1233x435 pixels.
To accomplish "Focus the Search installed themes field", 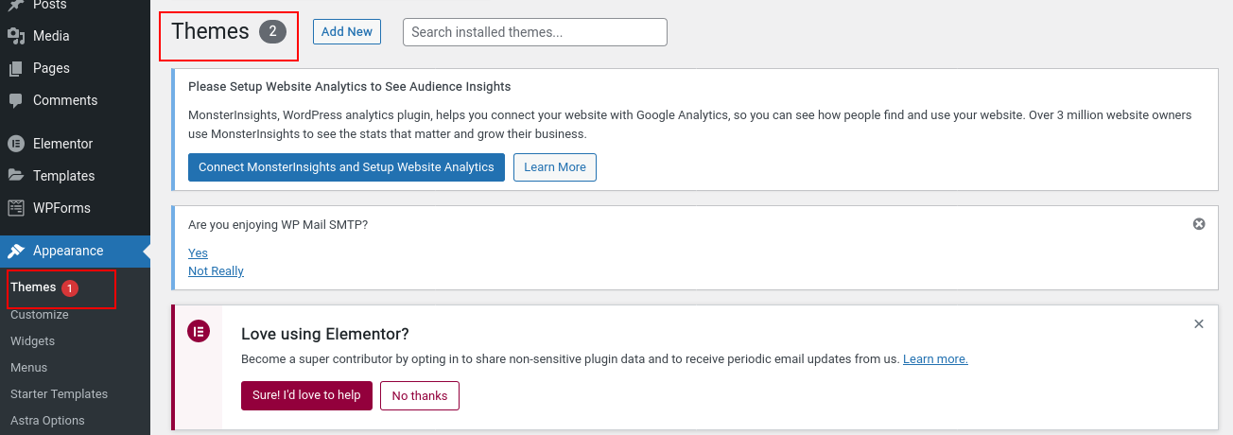I will click(535, 32).
